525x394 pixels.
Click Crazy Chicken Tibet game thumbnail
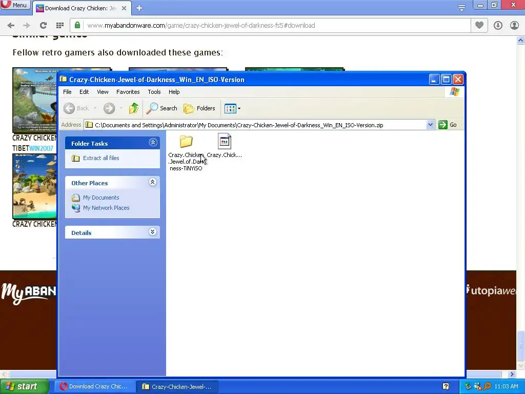pyautogui.click(x=34, y=100)
